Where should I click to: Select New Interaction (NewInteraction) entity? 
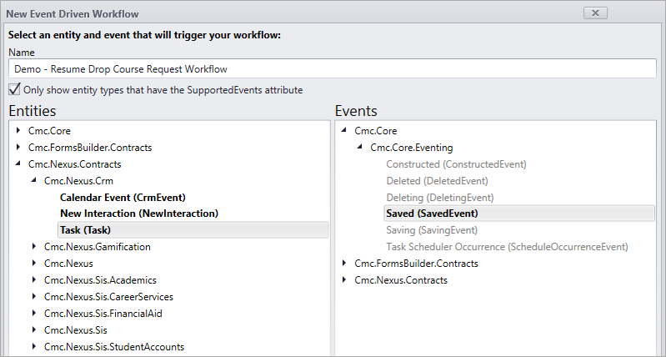138,214
